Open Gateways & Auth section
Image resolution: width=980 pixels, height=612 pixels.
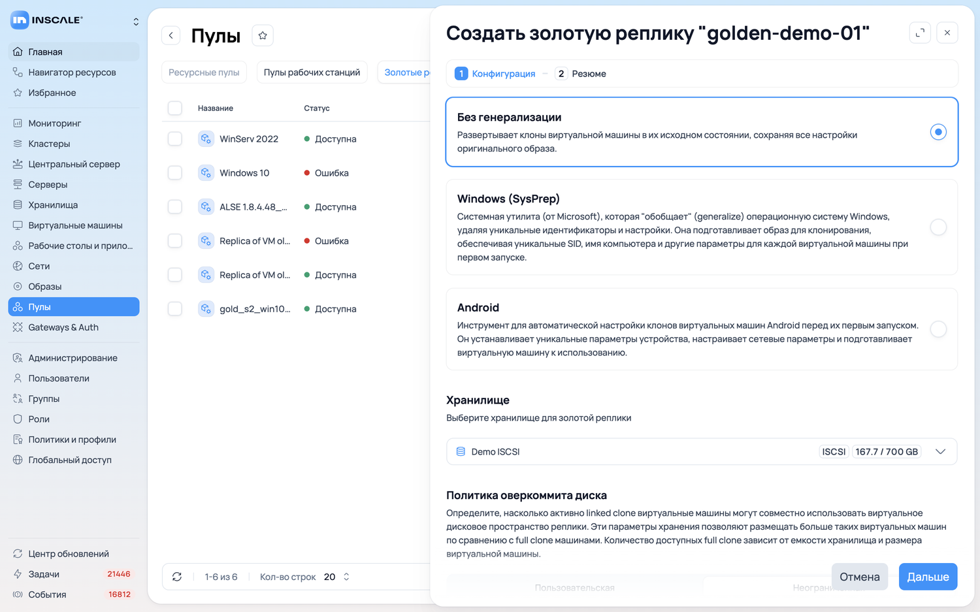[74, 327]
